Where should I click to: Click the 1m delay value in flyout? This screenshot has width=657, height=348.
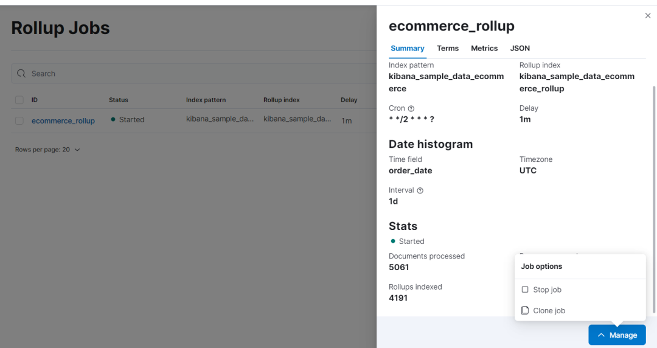(525, 119)
